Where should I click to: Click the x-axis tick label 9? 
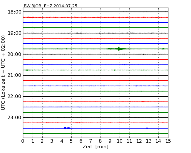point(110,141)
